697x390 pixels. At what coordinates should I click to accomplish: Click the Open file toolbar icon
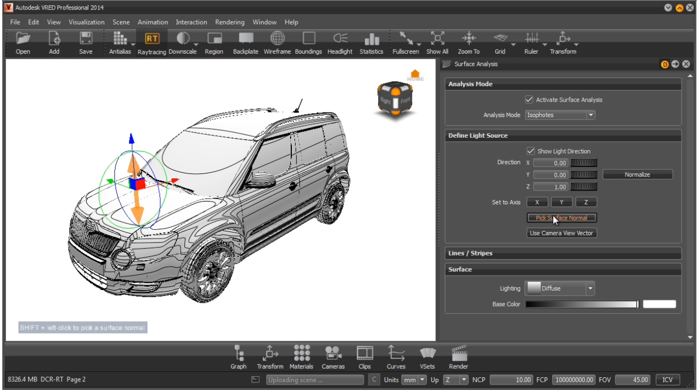click(23, 38)
